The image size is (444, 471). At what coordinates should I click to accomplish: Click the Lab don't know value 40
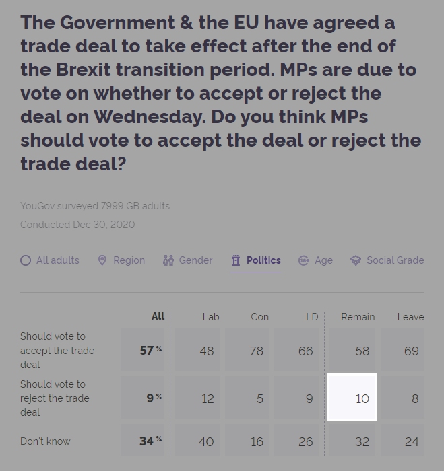coord(197,440)
